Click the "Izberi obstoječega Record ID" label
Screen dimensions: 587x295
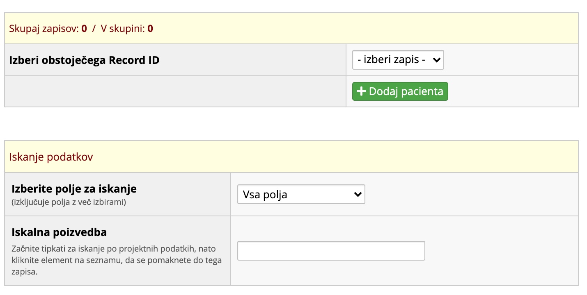click(x=84, y=60)
